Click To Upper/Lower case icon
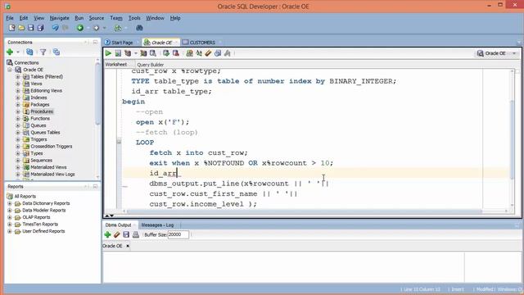 199,53
